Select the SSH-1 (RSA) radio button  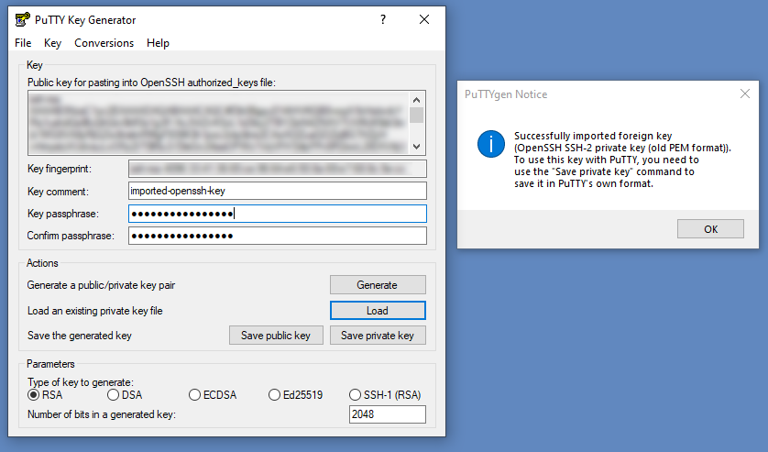click(385, 395)
